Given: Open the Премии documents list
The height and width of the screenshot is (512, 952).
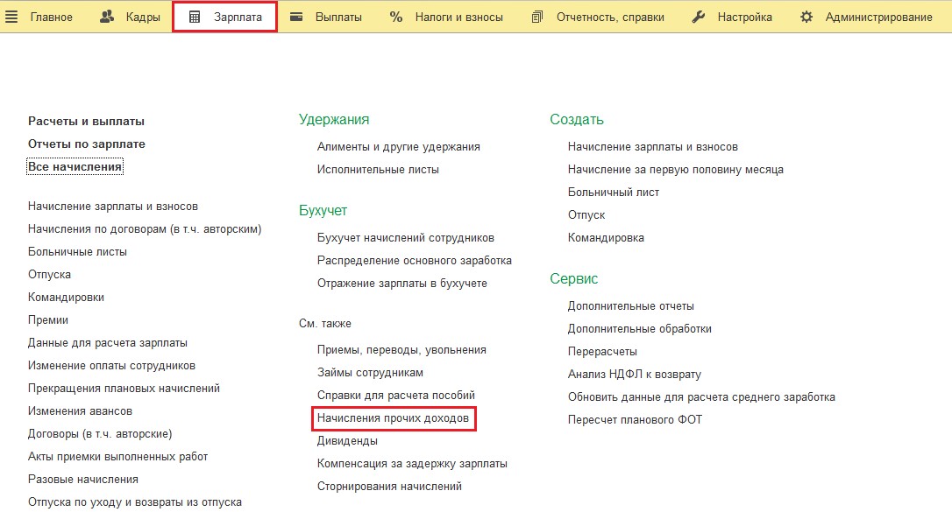Looking at the screenshot, I should 48,319.
